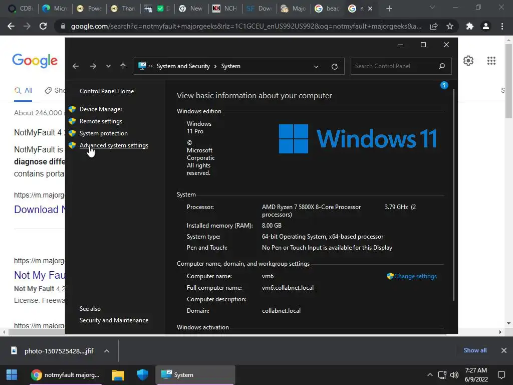Click the Control Panel search magnifier icon
Image resolution: width=513 pixels, height=385 pixels.
(442, 66)
